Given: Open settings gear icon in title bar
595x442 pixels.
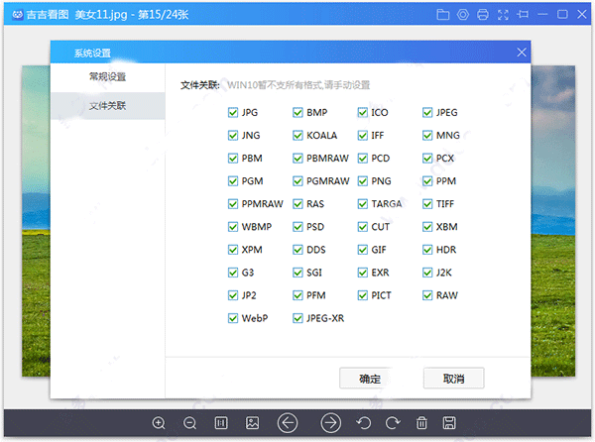Looking at the screenshot, I should pyautogui.click(x=463, y=15).
